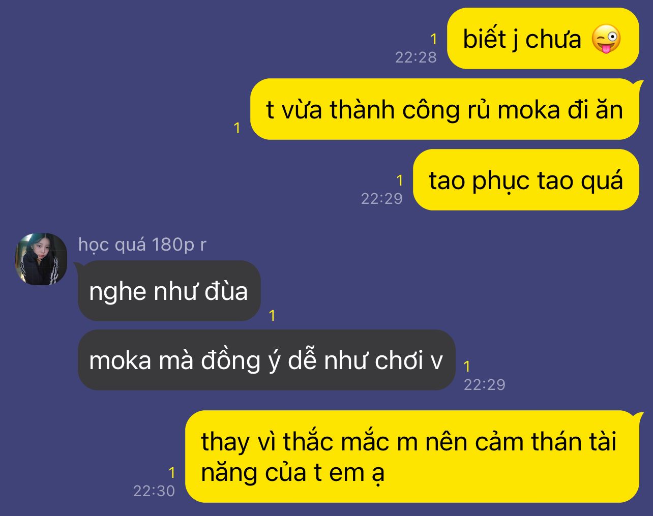Viewport: 653px width, 516px height.
Task: Click the "moka mà đồng ý dễ" message
Action: [266, 360]
